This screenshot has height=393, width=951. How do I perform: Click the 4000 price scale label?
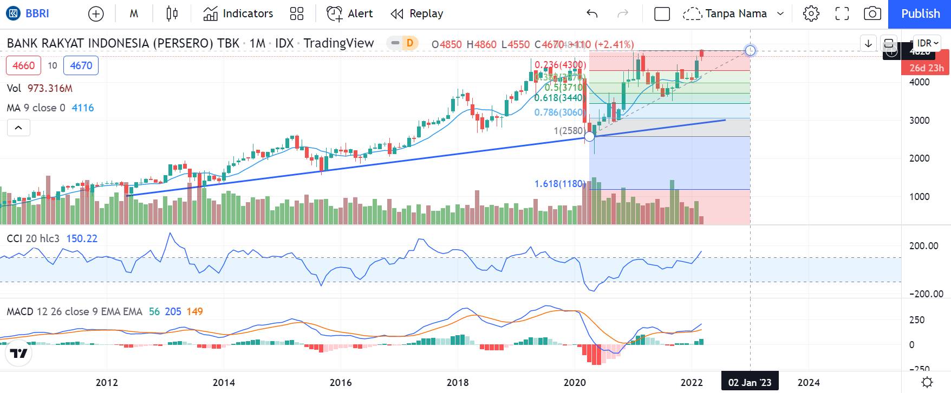click(919, 82)
